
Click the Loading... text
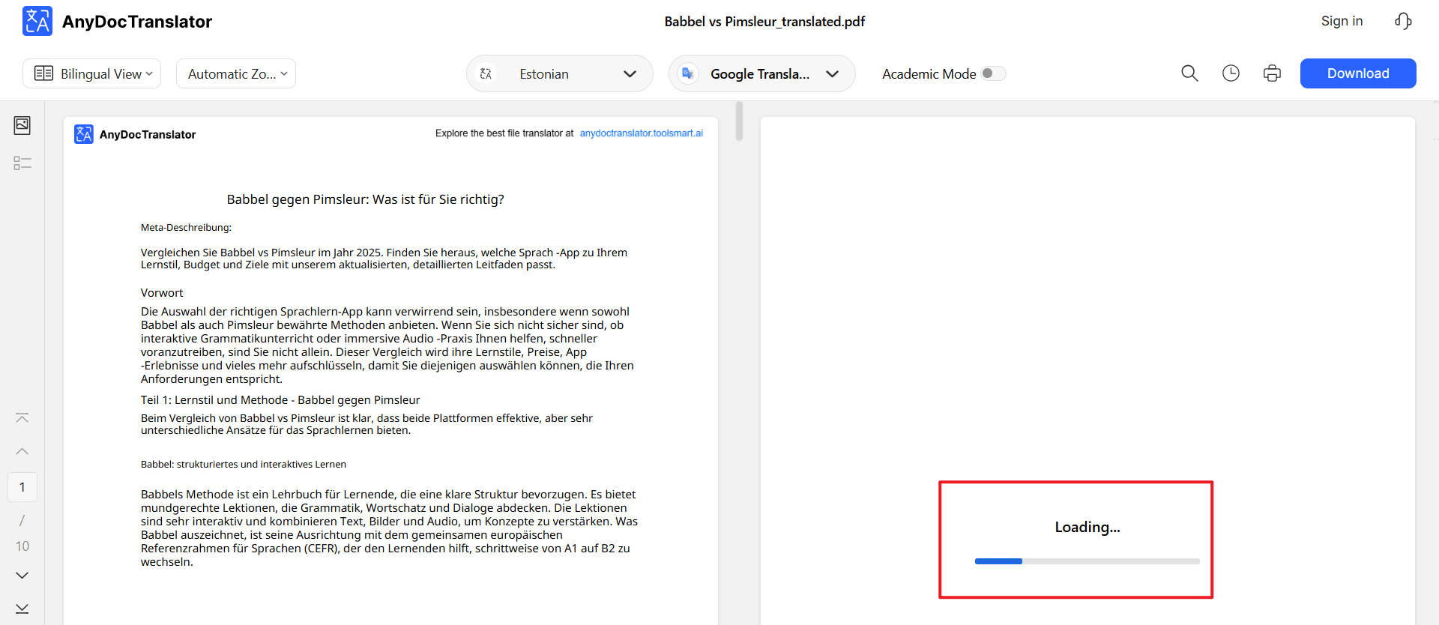tap(1087, 527)
